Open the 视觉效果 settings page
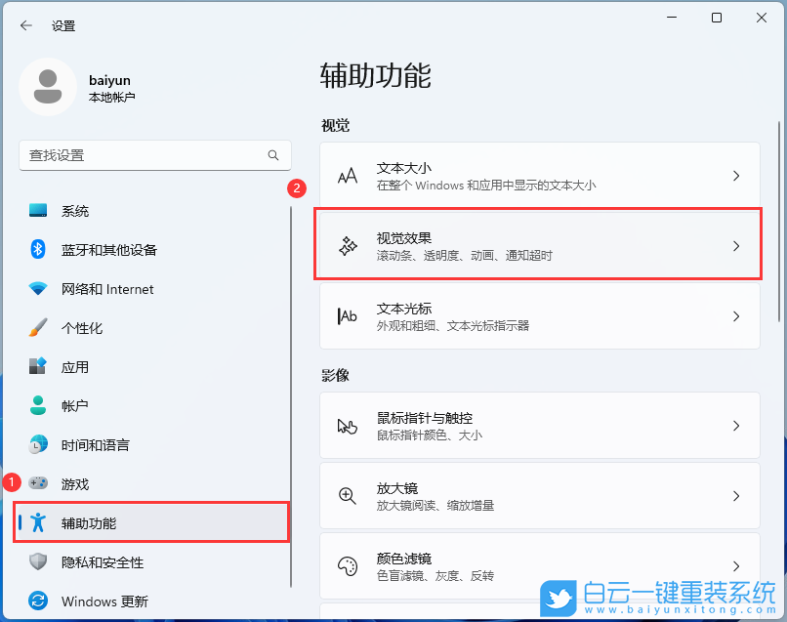Screen dimensions: 787x622 click(537, 244)
